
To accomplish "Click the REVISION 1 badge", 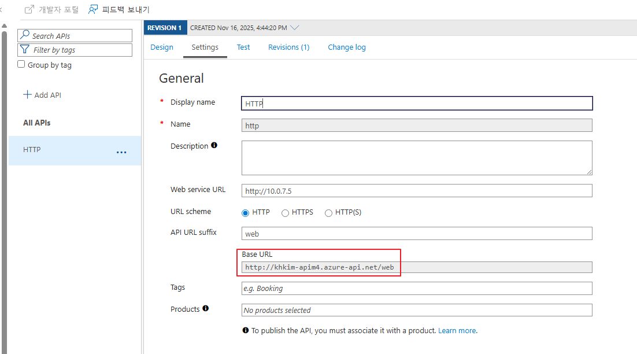I will (165, 28).
